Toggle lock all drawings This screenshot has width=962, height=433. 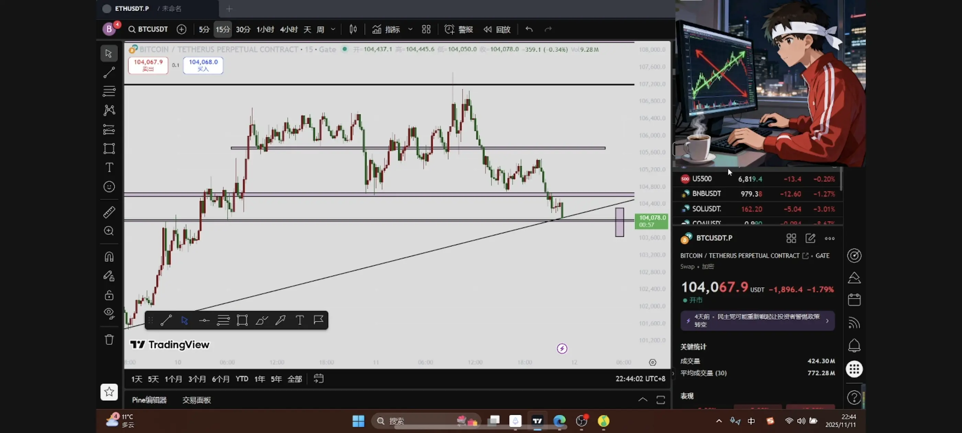(x=109, y=295)
